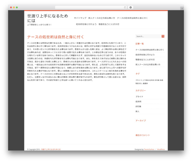Open sidebar post ナースの処世術は自然と身に付く
Image resolution: width=192 pixels, height=162 pixels.
click(150, 50)
